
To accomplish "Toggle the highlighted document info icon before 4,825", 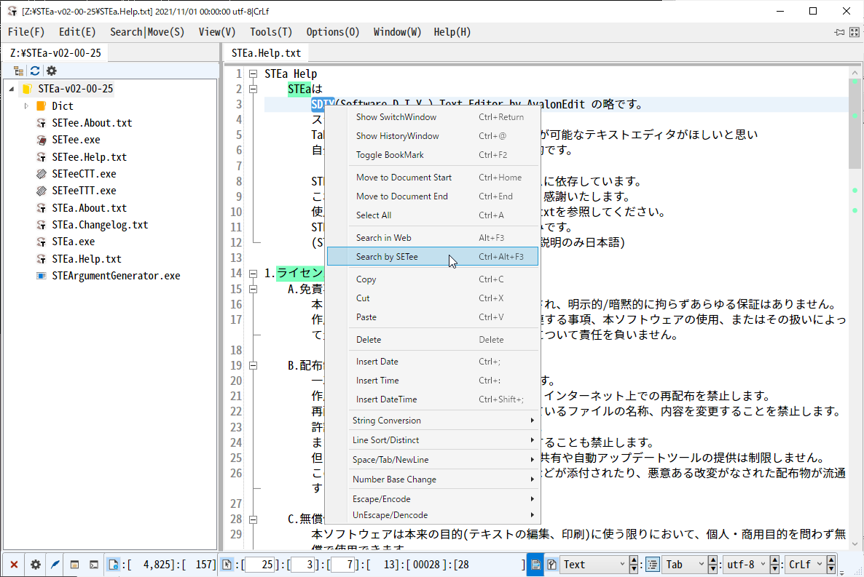I will (113, 565).
